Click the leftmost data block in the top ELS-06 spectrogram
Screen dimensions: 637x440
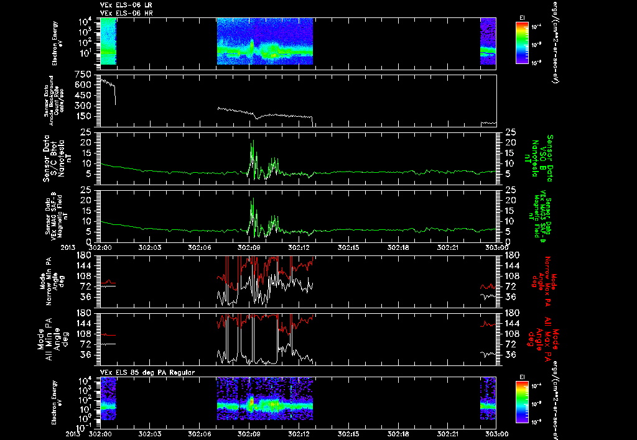[108, 42]
